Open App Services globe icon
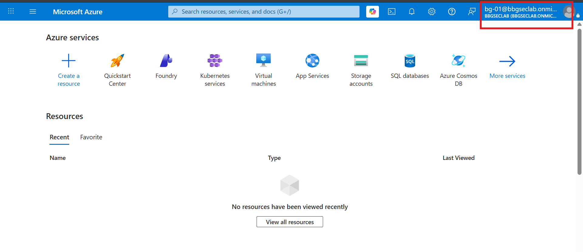 coord(312,61)
